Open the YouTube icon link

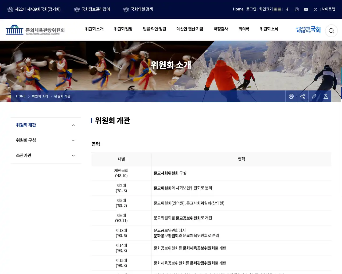[306, 9]
